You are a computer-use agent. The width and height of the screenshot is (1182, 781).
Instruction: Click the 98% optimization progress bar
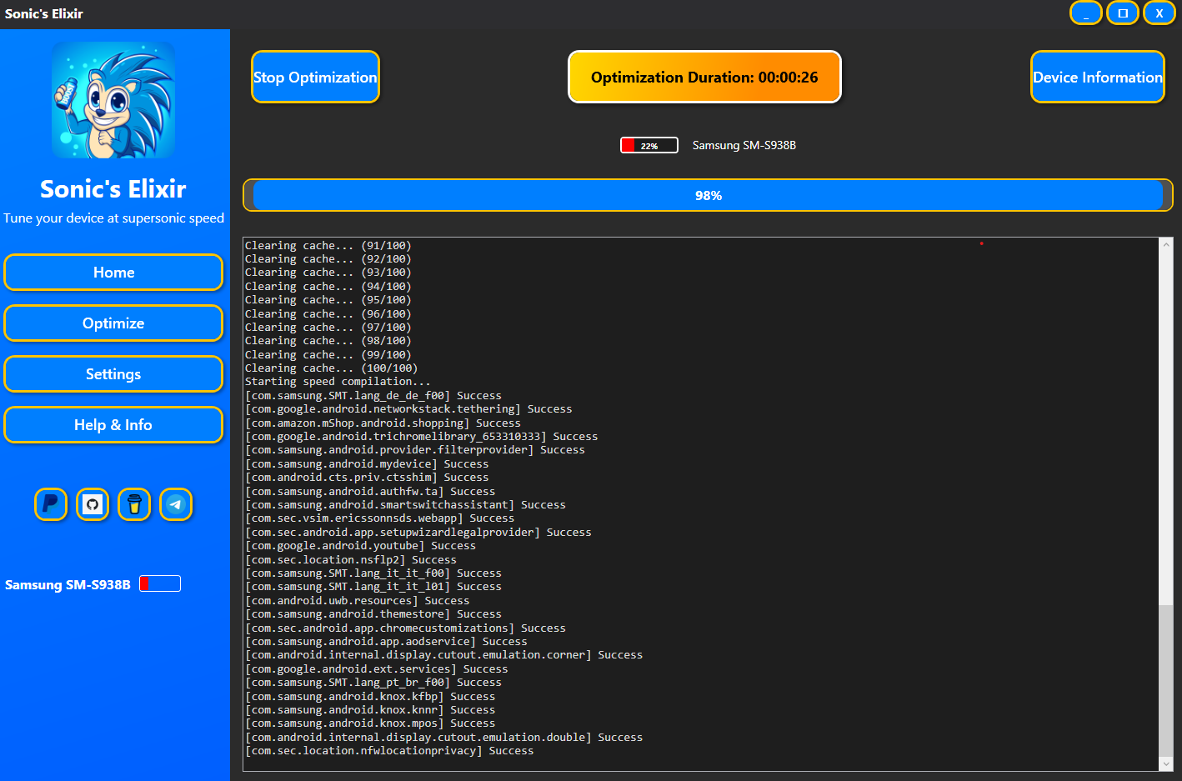tap(708, 195)
